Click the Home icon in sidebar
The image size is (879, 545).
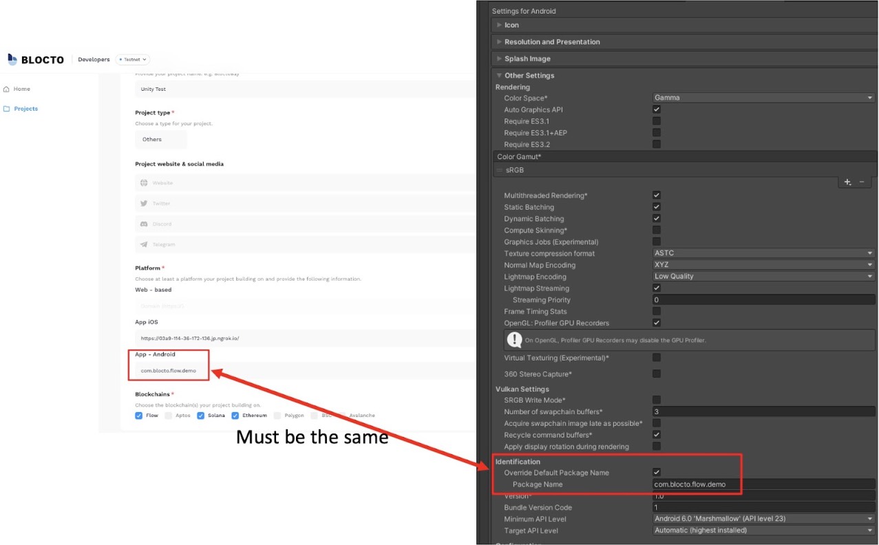pyautogui.click(x=7, y=89)
